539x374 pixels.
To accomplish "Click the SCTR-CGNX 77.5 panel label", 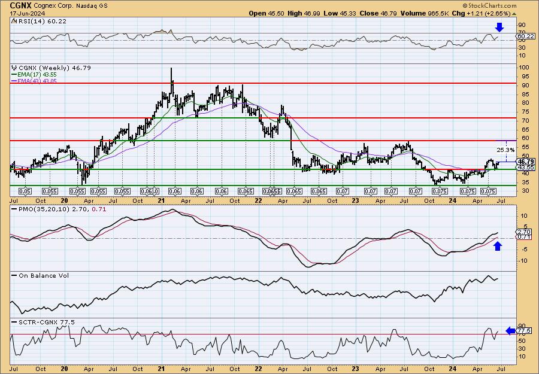I will click(x=46, y=322).
